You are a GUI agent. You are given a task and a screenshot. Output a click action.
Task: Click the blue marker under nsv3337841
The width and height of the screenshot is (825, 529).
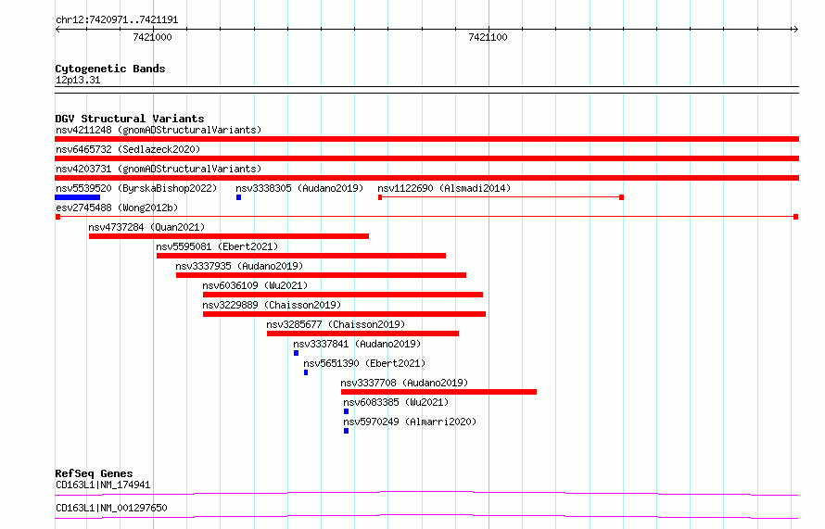pyautogui.click(x=297, y=353)
